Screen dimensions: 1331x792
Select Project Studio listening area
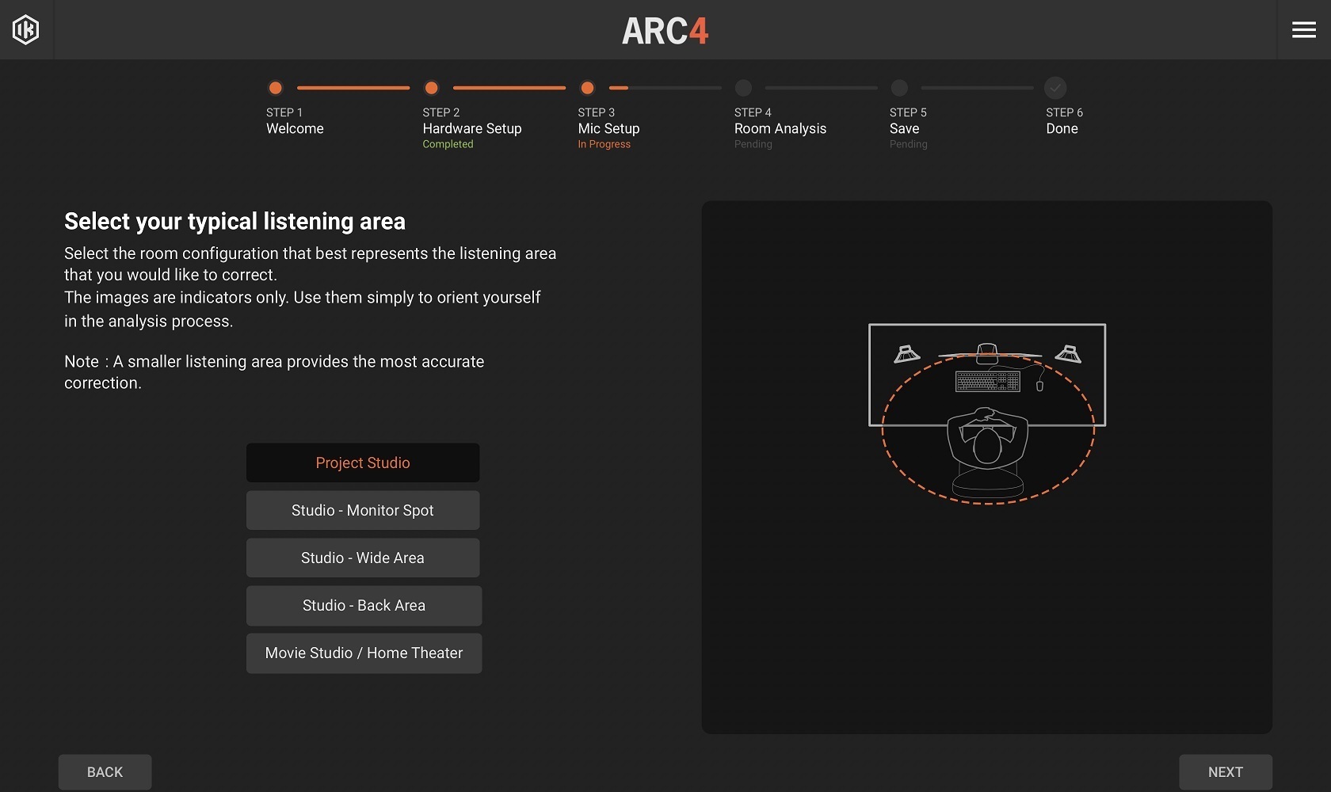tap(363, 463)
